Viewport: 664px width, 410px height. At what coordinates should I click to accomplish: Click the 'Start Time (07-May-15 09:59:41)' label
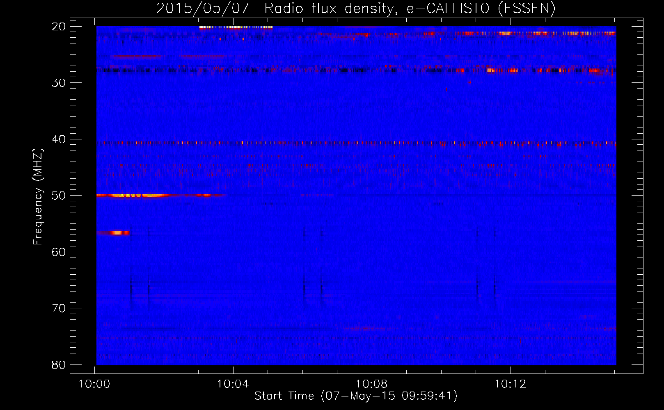click(356, 396)
